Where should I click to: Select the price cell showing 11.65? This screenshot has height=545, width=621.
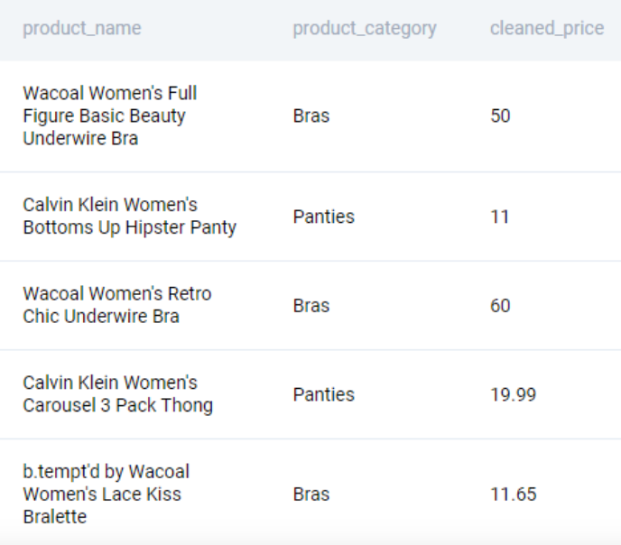point(514,494)
